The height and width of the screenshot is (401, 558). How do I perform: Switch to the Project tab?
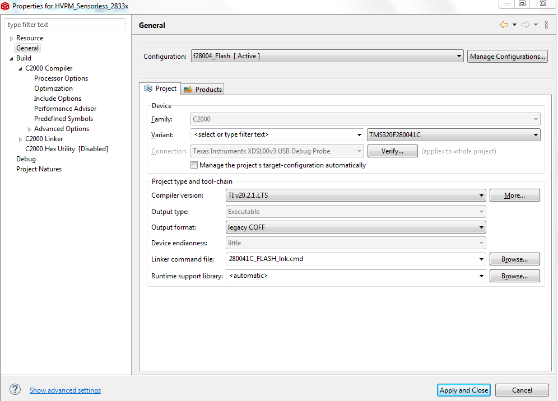click(160, 88)
